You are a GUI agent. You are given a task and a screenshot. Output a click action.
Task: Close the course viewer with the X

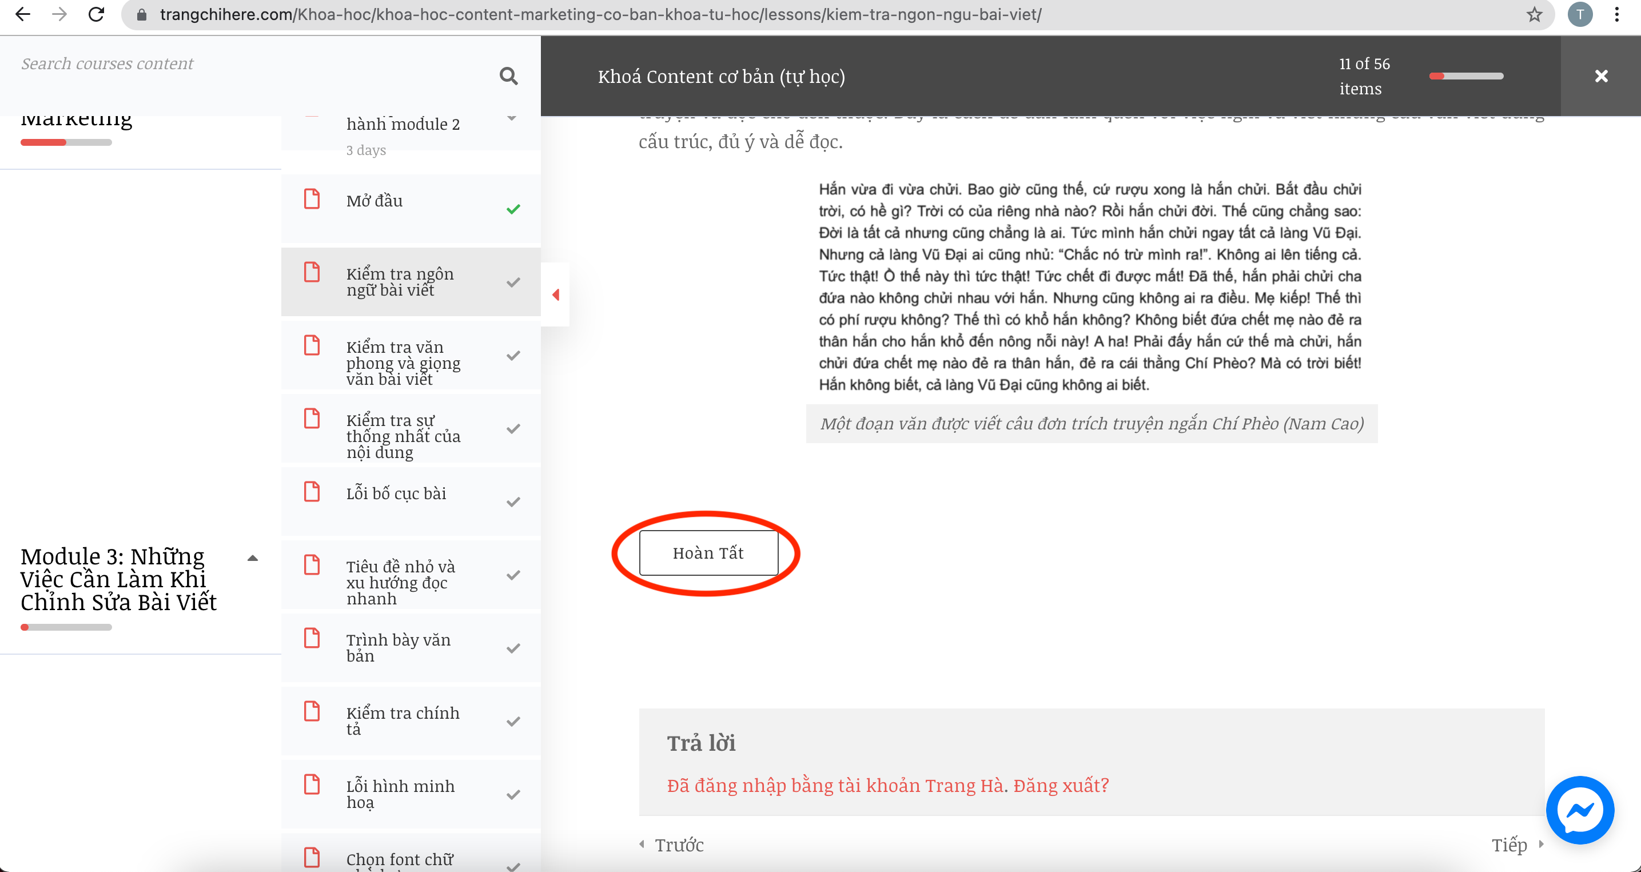pos(1601,76)
